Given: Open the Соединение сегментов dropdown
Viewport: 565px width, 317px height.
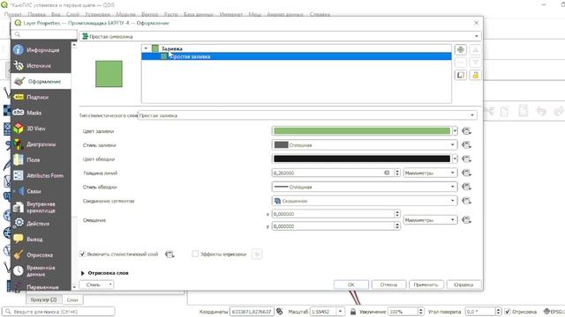Looking at the screenshot, I should [x=365, y=201].
